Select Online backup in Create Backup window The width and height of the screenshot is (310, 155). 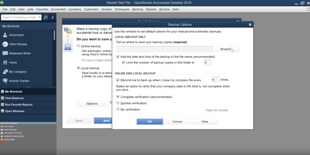[x=78, y=46]
